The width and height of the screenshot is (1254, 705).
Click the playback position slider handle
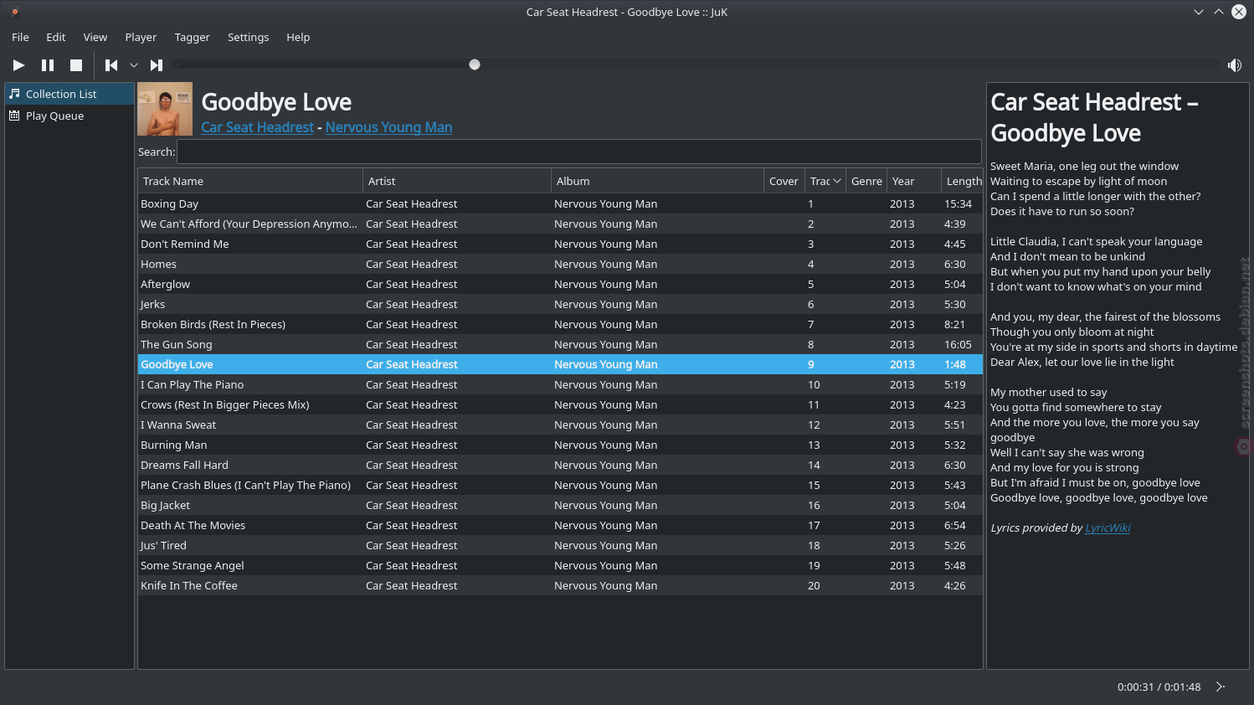point(475,64)
